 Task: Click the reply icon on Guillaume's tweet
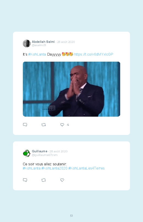tap(25, 180)
